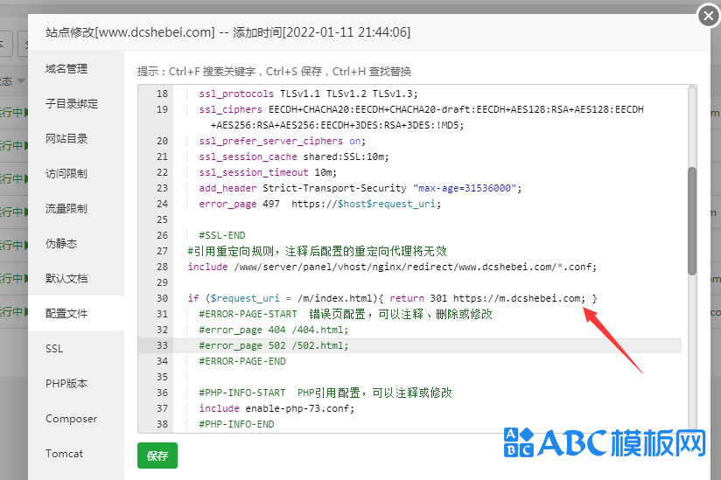The image size is (721, 480).
Task: Close the site modification dialog
Action: coord(708,16)
